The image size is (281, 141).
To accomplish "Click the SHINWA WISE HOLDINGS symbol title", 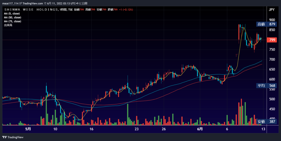I will [31, 10].
